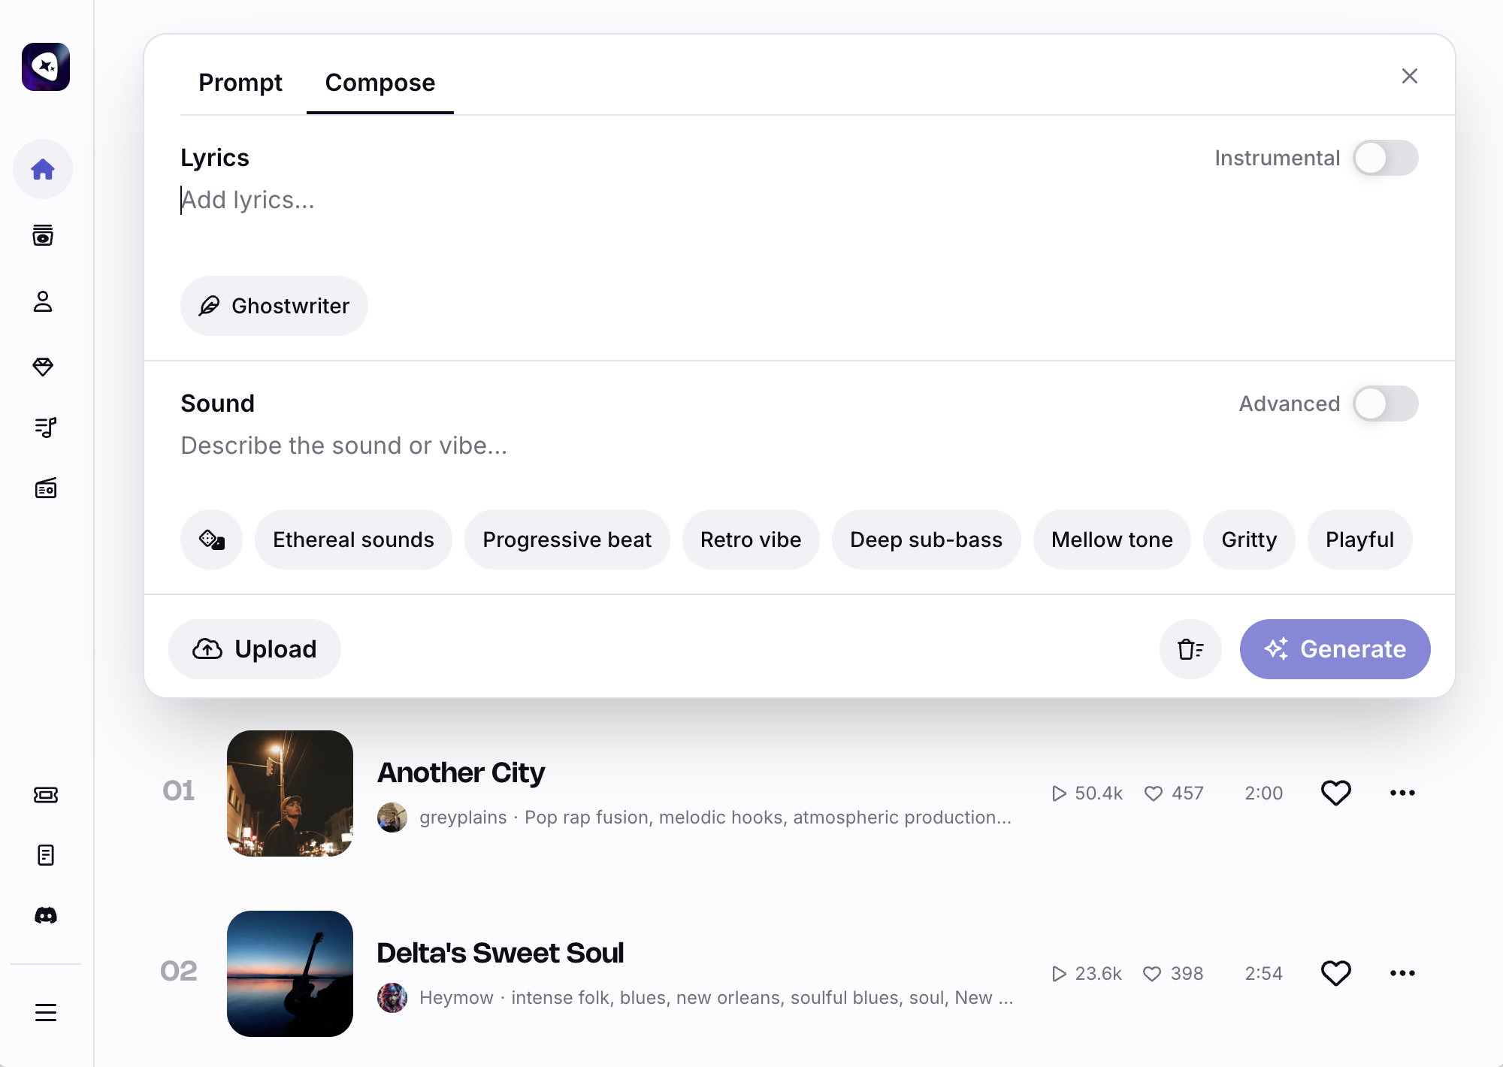This screenshot has width=1503, height=1067.
Task: Click the home icon in sidebar
Action: pyautogui.click(x=45, y=168)
